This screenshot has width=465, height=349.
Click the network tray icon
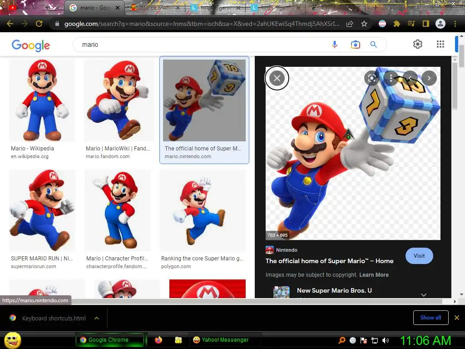pos(375,340)
